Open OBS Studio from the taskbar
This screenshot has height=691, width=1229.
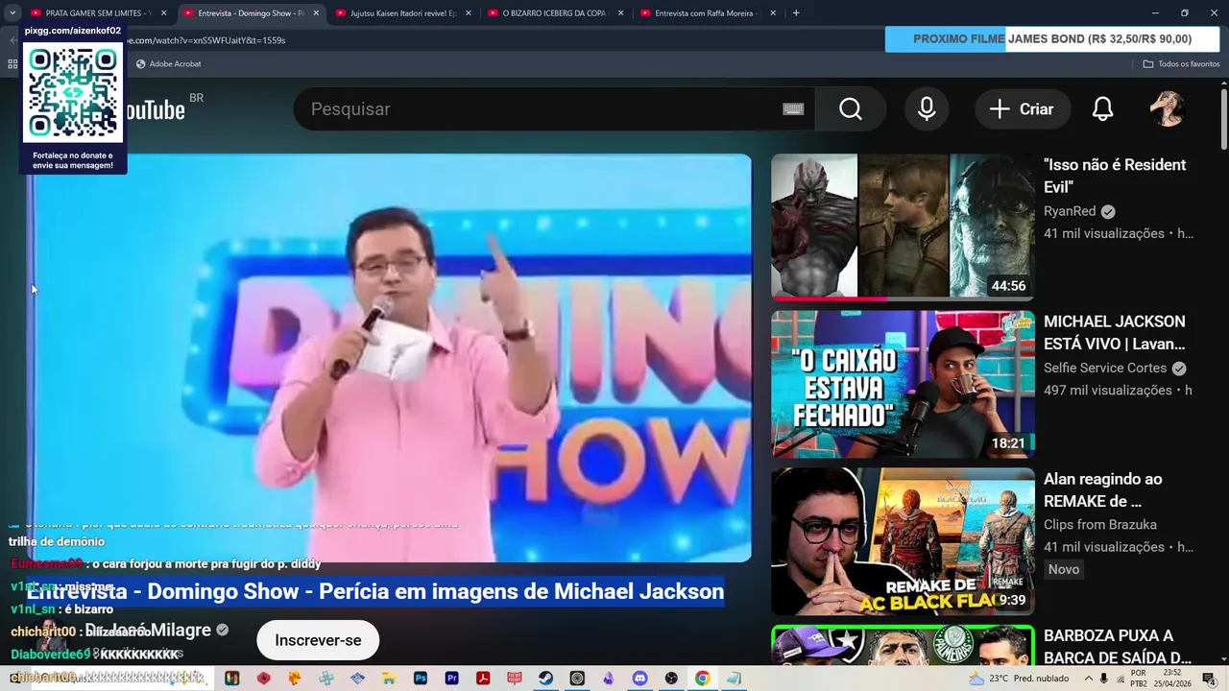(671, 679)
